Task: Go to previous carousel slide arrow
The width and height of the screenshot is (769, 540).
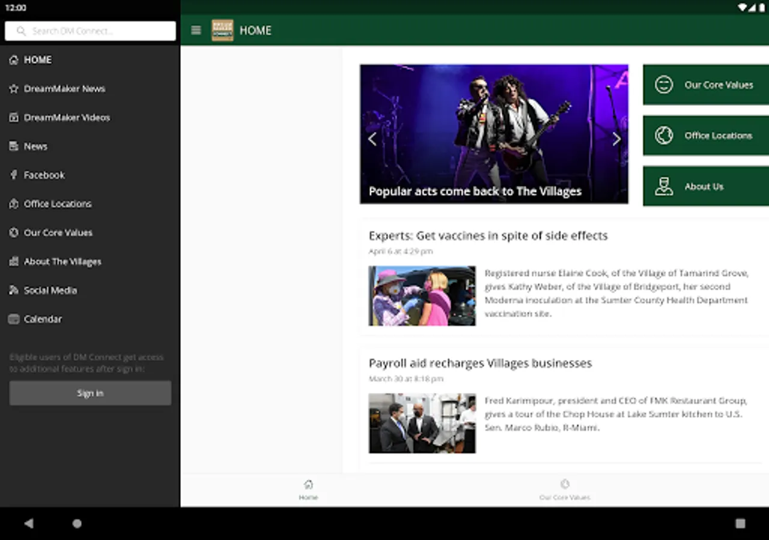Action: (x=372, y=139)
